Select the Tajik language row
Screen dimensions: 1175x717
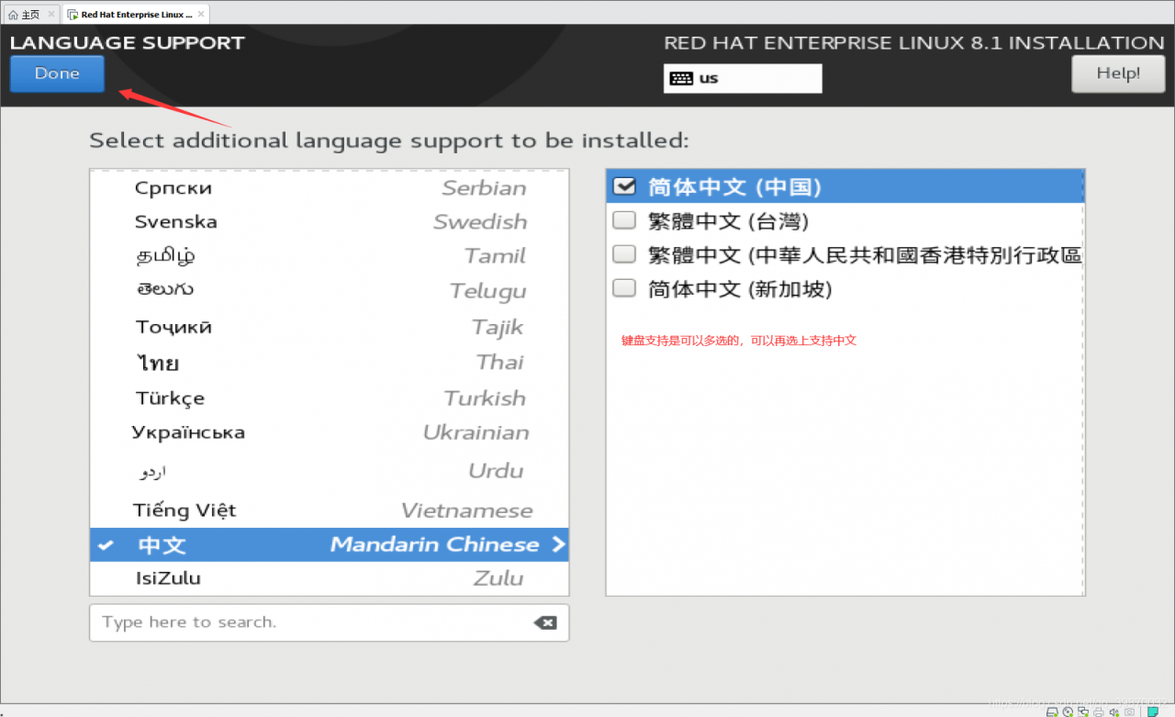[330, 327]
